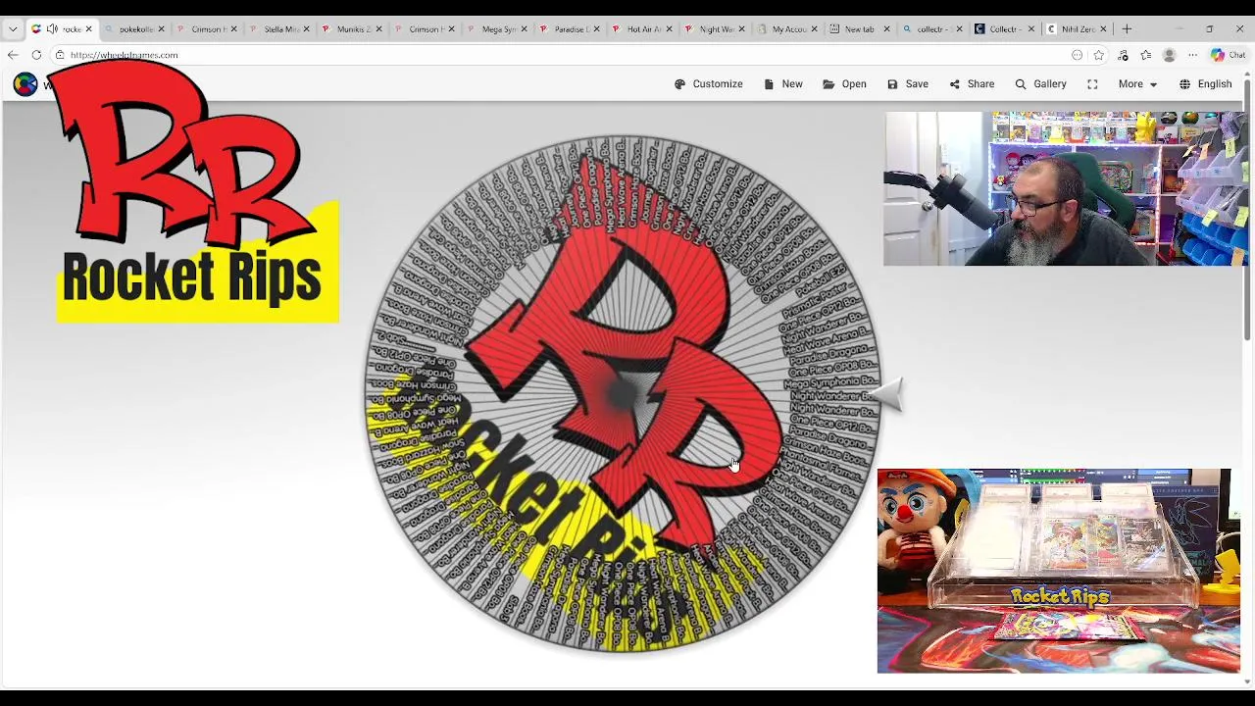Switch to the collectr search tab

[931, 29]
